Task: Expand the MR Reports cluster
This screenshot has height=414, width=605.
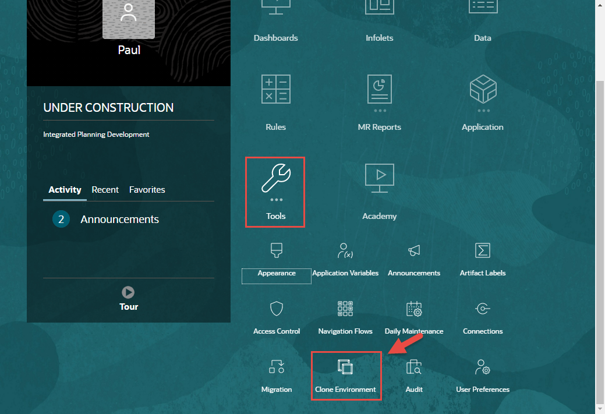Action: pos(380,90)
